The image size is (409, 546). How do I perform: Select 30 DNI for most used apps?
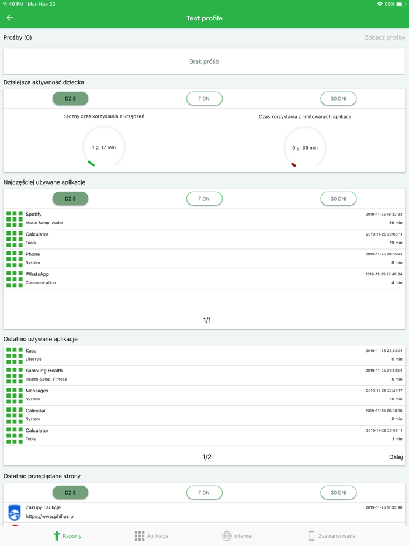[x=338, y=199]
